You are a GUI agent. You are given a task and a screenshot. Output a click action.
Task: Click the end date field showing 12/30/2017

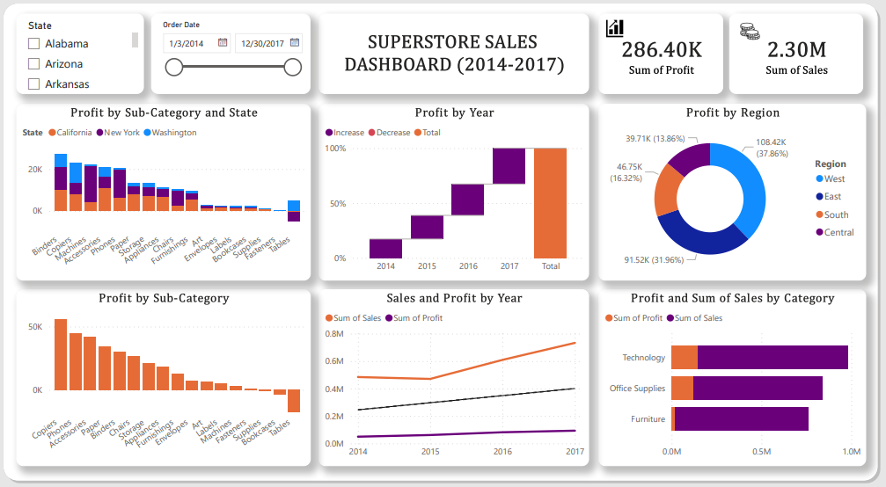click(261, 42)
